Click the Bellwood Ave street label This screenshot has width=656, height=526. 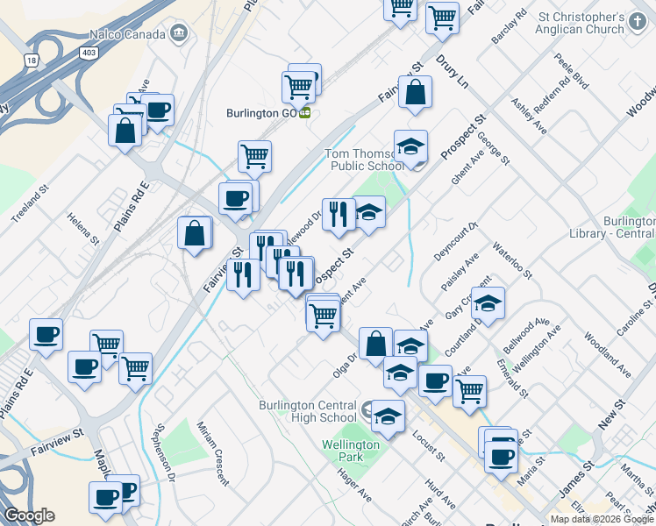pos(526,336)
